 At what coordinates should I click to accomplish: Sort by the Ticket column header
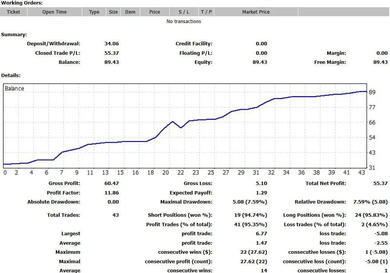(14, 12)
